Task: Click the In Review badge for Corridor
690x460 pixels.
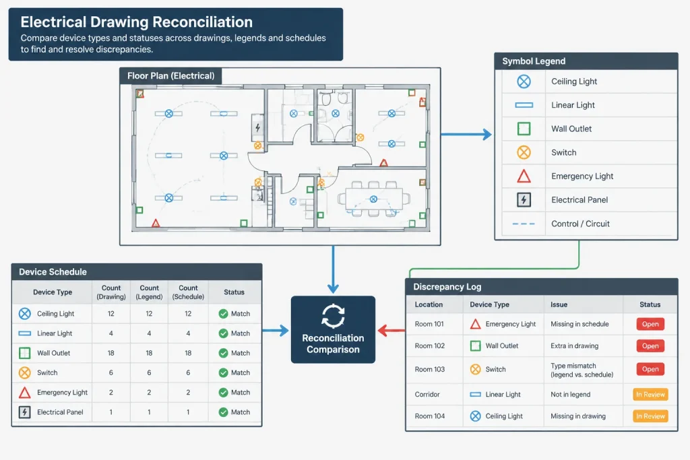Action: tap(650, 395)
